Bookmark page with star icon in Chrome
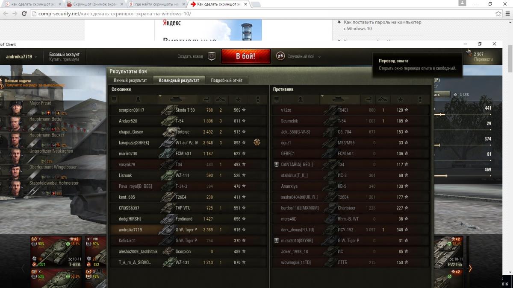The height and width of the screenshot is (288, 513). (498, 13)
